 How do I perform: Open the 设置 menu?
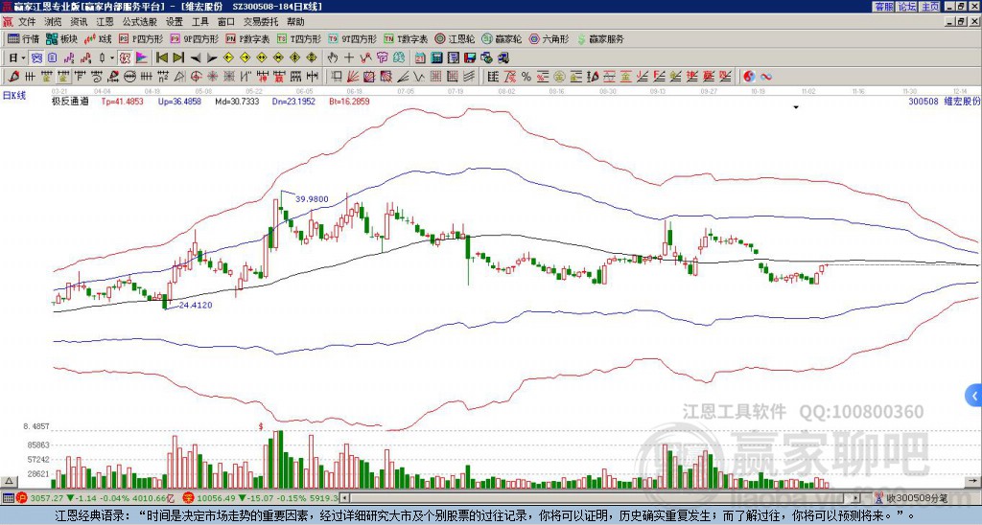[175, 22]
